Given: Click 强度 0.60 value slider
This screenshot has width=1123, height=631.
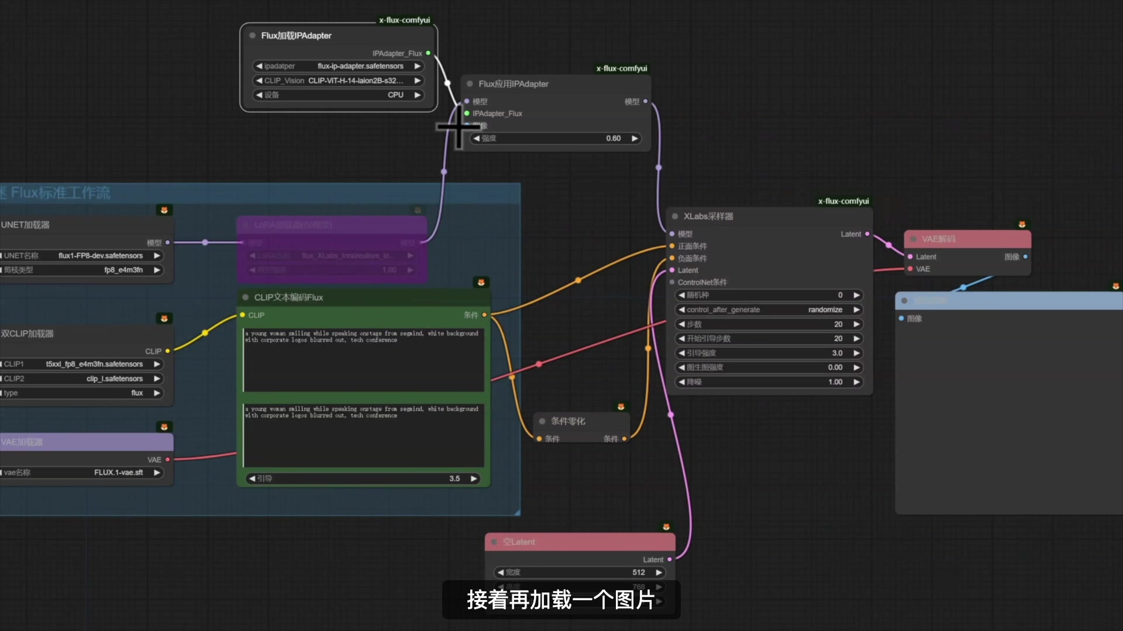Looking at the screenshot, I should point(555,138).
